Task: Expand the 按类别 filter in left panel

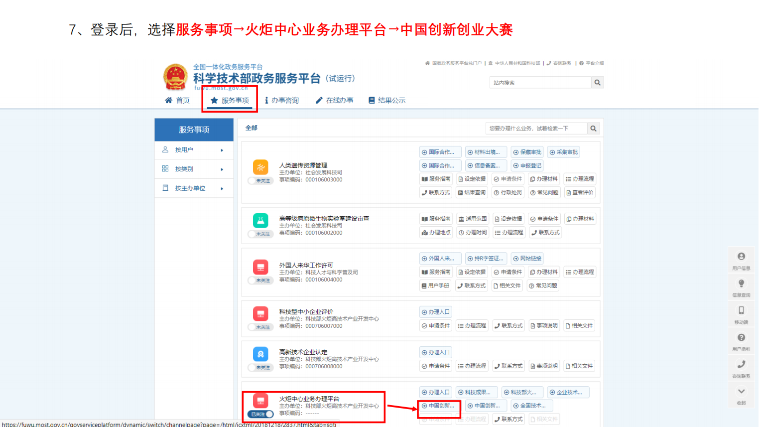Action: (194, 169)
